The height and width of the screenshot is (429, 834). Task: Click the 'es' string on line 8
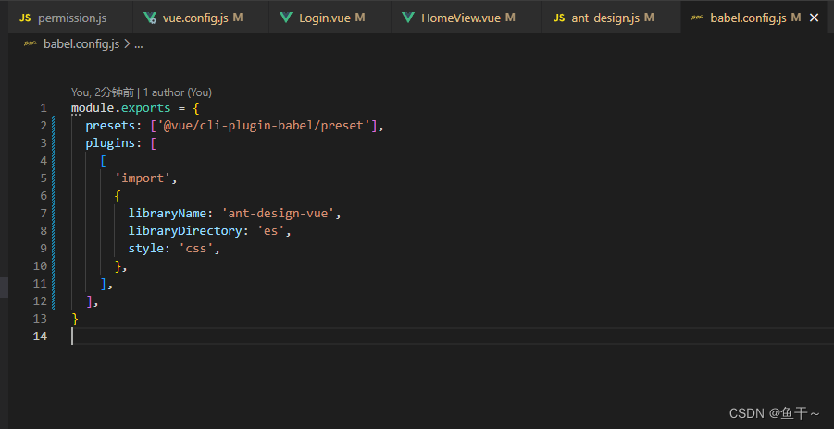tap(270, 231)
